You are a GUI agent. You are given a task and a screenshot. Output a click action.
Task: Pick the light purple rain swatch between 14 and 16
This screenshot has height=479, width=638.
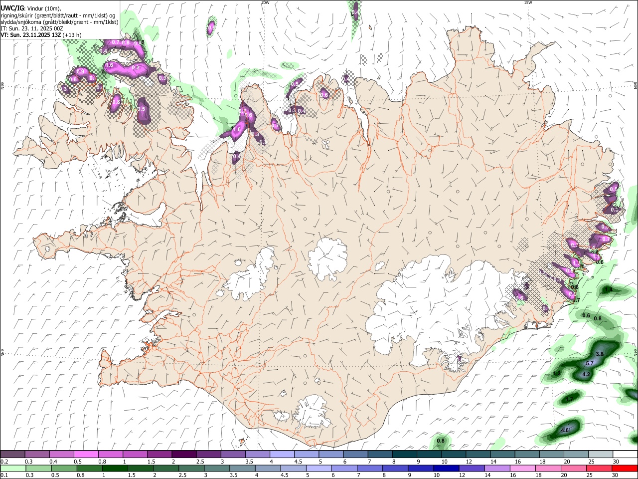pyautogui.click(x=497, y=468)
